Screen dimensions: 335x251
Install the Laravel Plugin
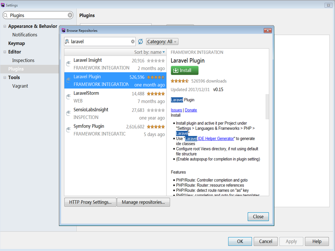tap(185, 71)
